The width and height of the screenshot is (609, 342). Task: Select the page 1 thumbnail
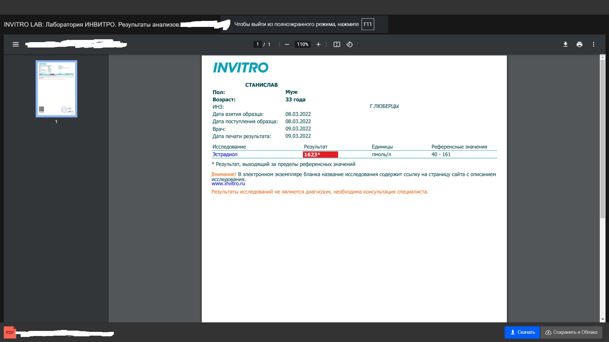click(x=56, y=89)
